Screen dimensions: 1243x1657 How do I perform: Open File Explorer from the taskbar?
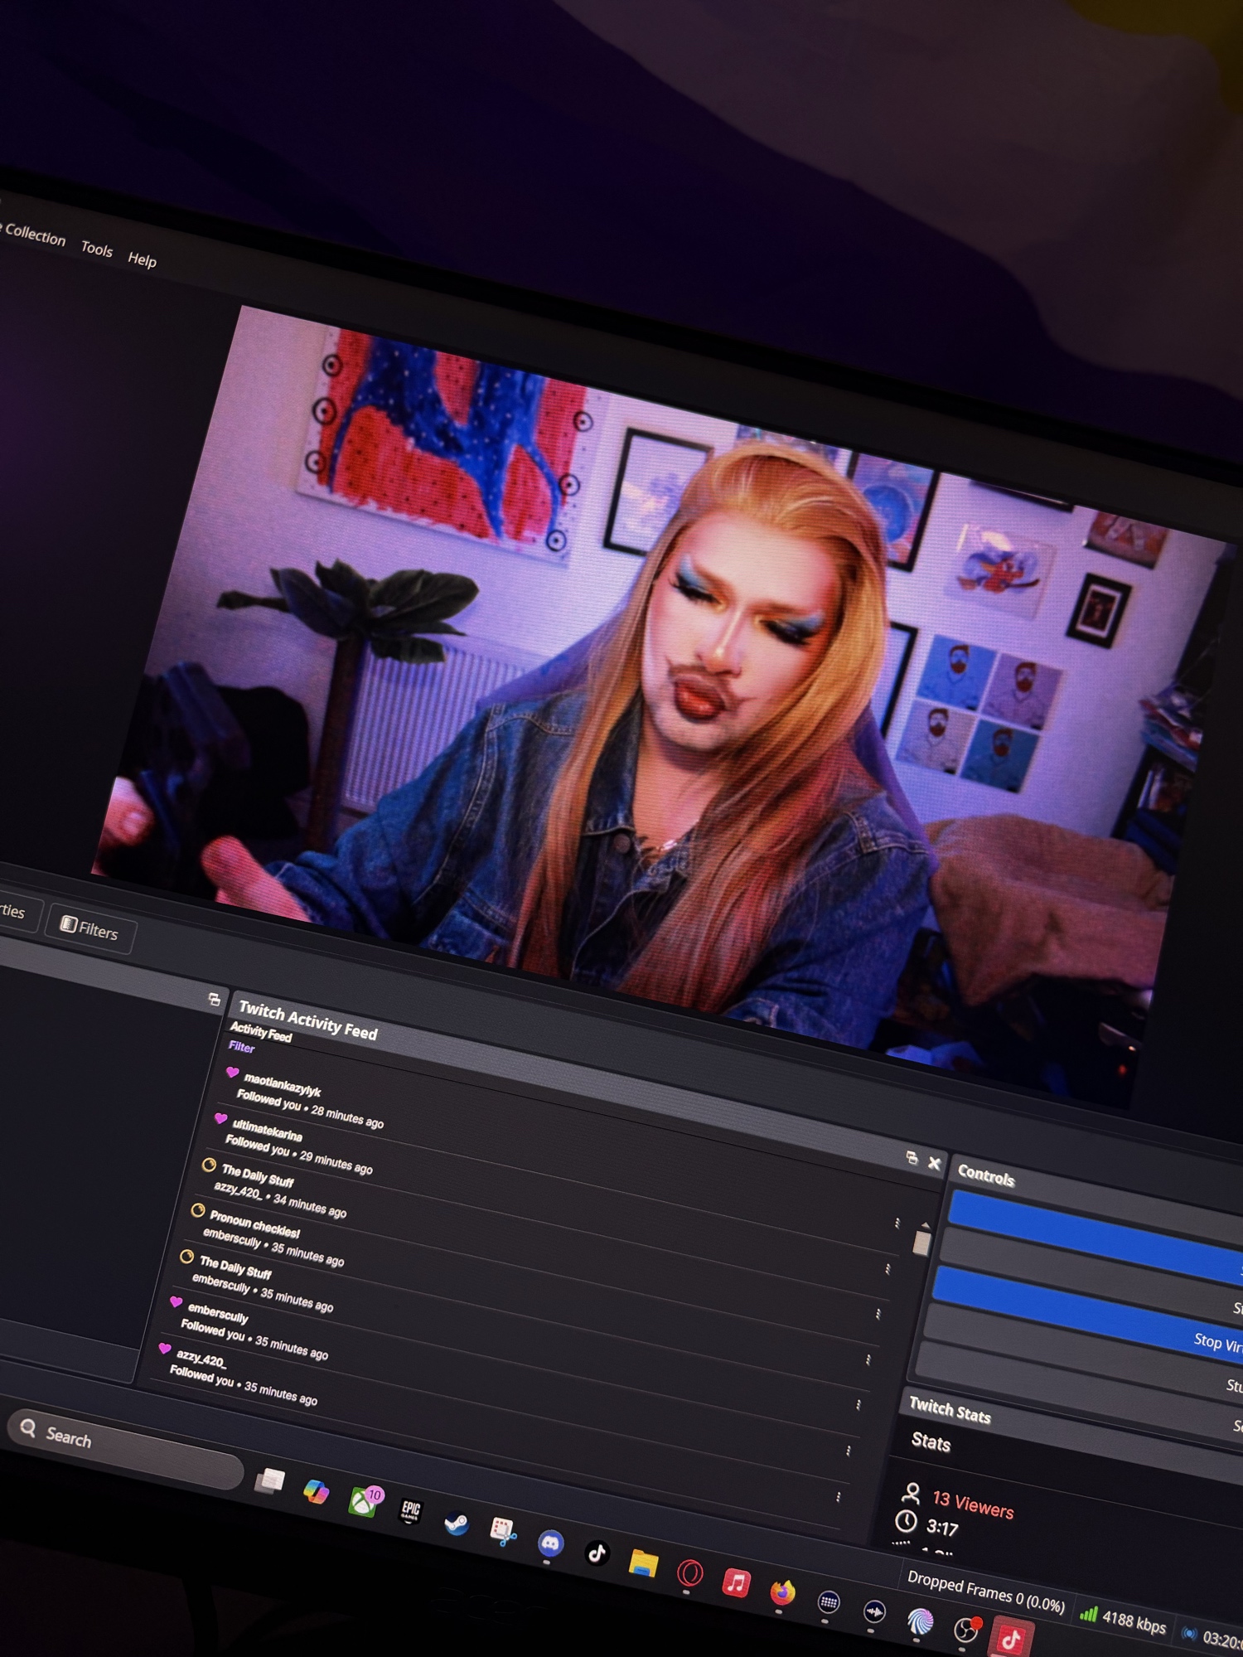point(642,1563)
